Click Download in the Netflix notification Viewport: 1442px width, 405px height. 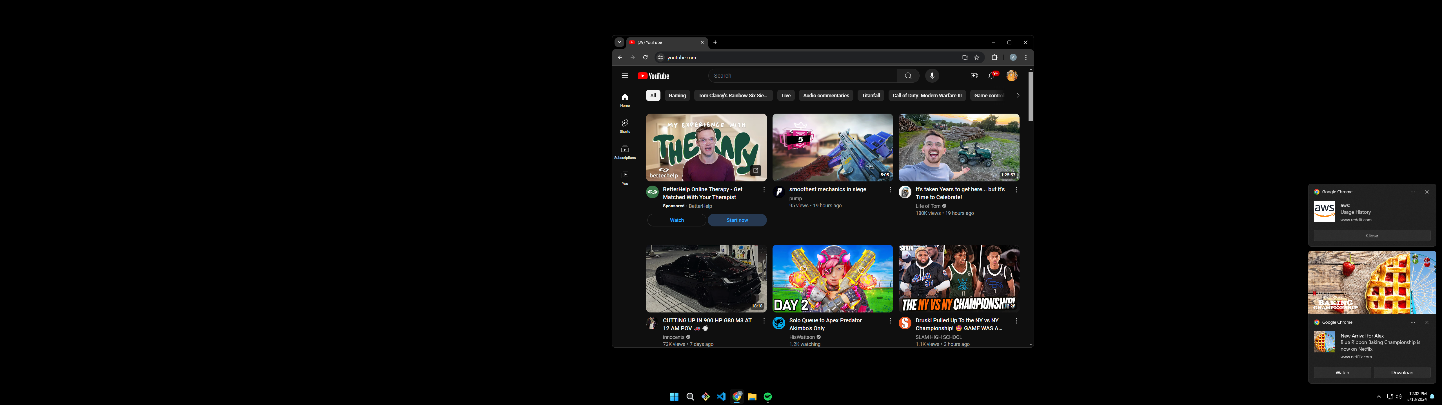pyautogui.click(x=1402, y=373)
